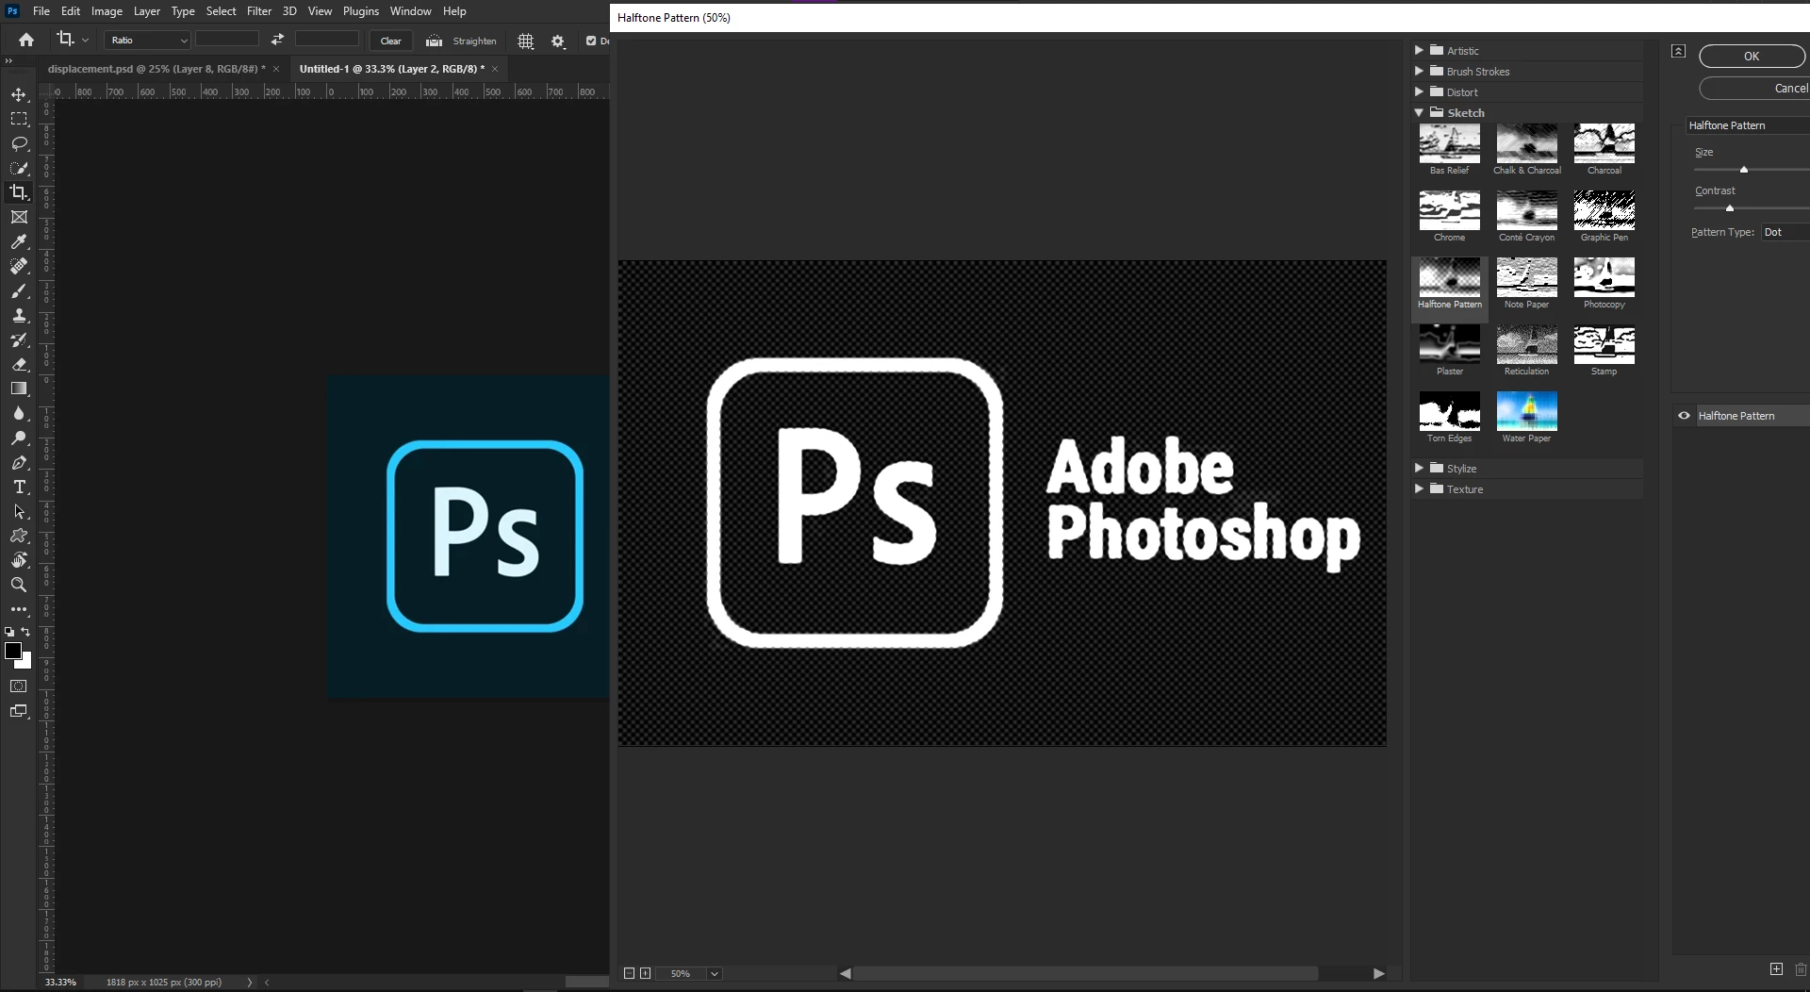Open the Image menu

[x=107, y=11]
